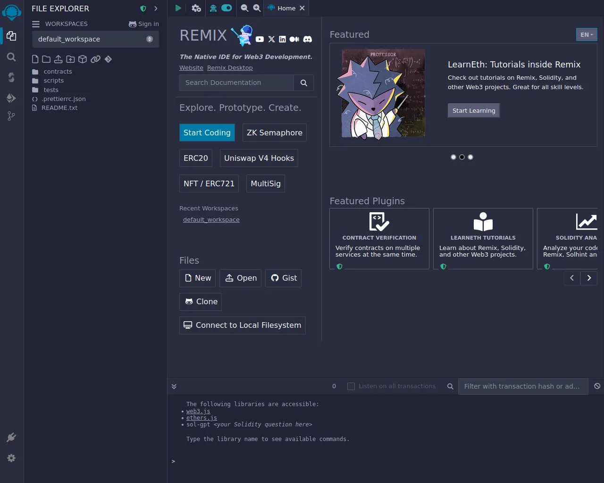Open Remix's X (Twitter) page

[x=271, y=39]
